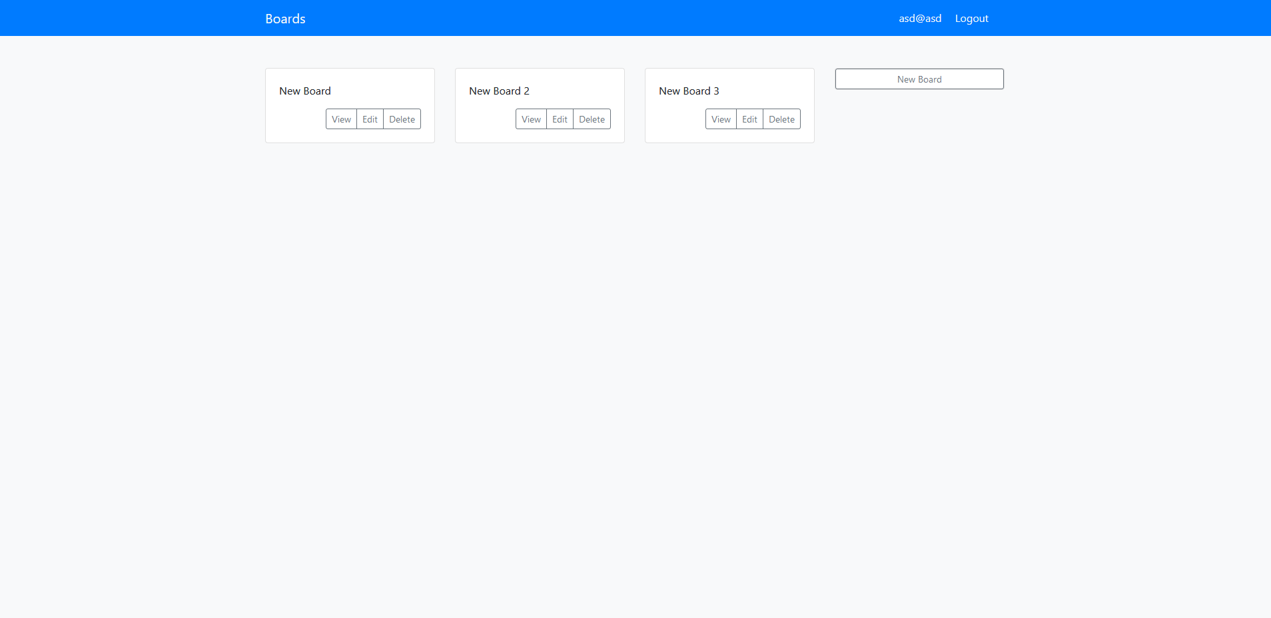Click the New Board creation button
Screen dimensions: 1271x618
tap(919, 79)
